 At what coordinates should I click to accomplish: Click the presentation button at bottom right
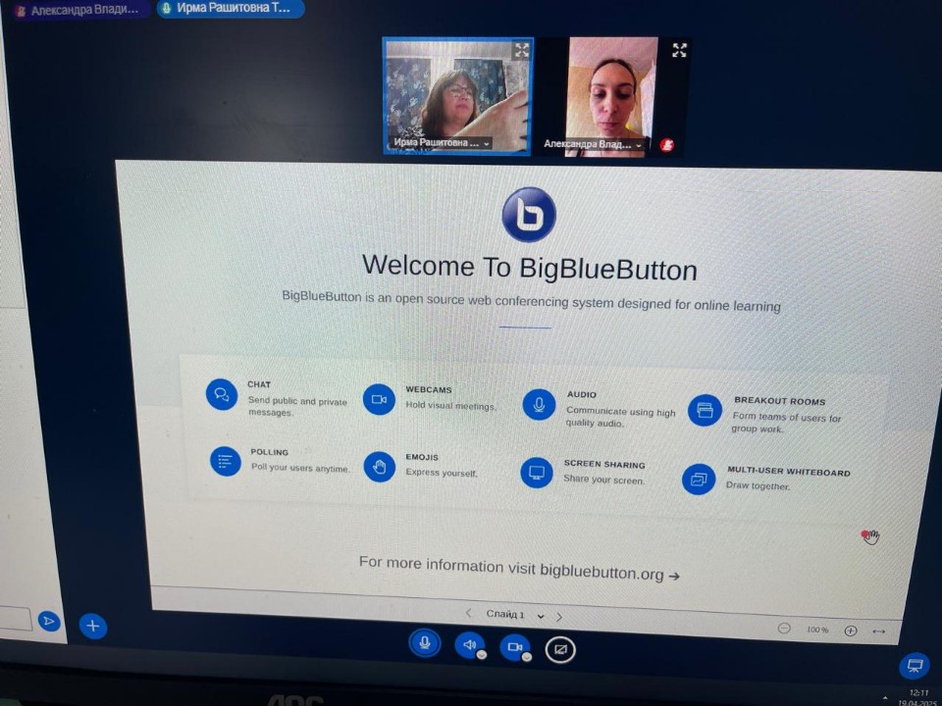914,666
